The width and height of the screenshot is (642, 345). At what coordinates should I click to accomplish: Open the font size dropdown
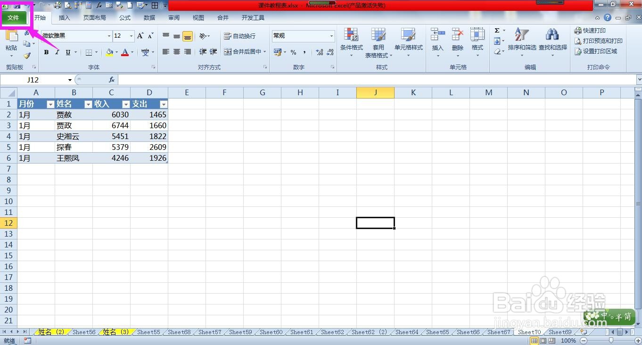[131, 36]
